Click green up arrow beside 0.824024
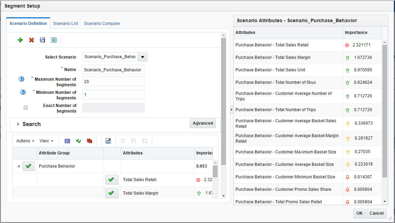Viewport: 395px width, 223px height. (348, 83)
